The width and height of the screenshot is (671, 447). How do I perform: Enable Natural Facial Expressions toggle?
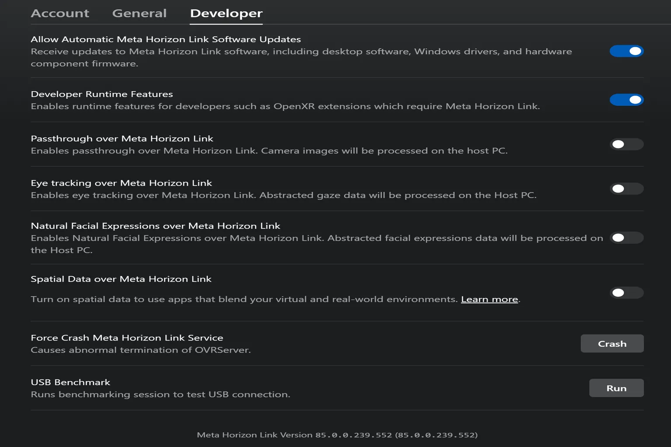click(x=626, y=238)
